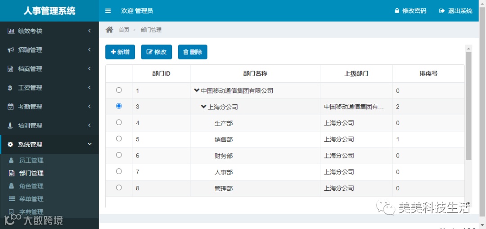Click the gear icon of 系统管理
This screenshot has height=229, width=486.
click(10, 144)
